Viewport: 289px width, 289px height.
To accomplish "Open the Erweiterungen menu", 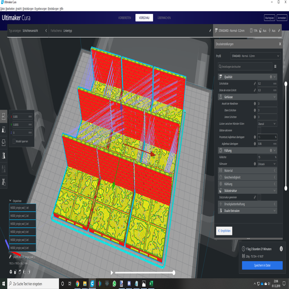I will point(41,9).
